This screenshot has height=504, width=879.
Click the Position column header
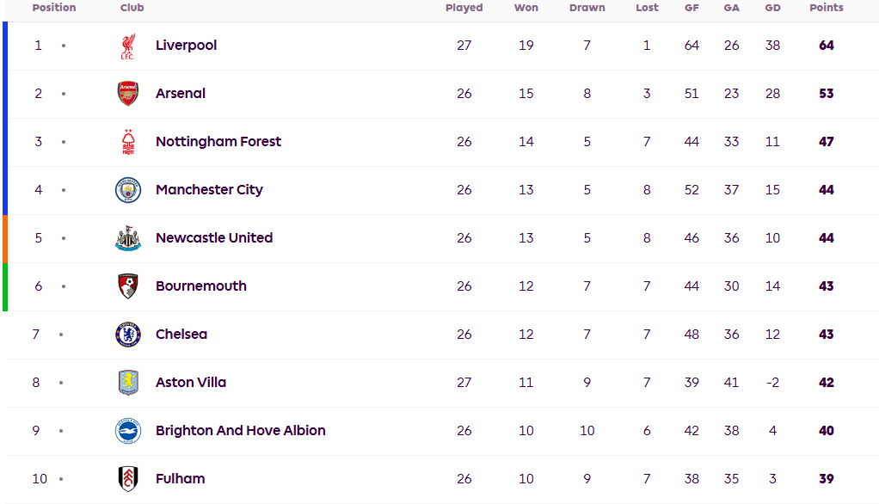53,8
